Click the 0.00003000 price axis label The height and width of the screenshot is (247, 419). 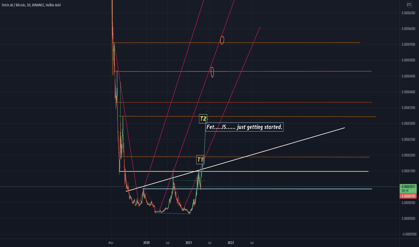point(409,123)
